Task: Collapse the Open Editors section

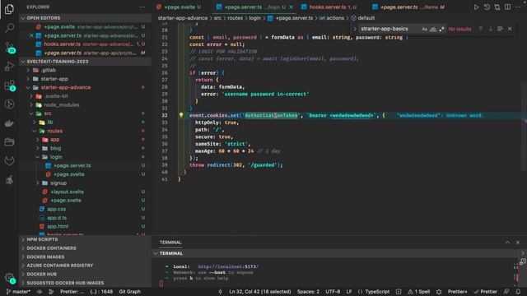Action: point(44,18)
